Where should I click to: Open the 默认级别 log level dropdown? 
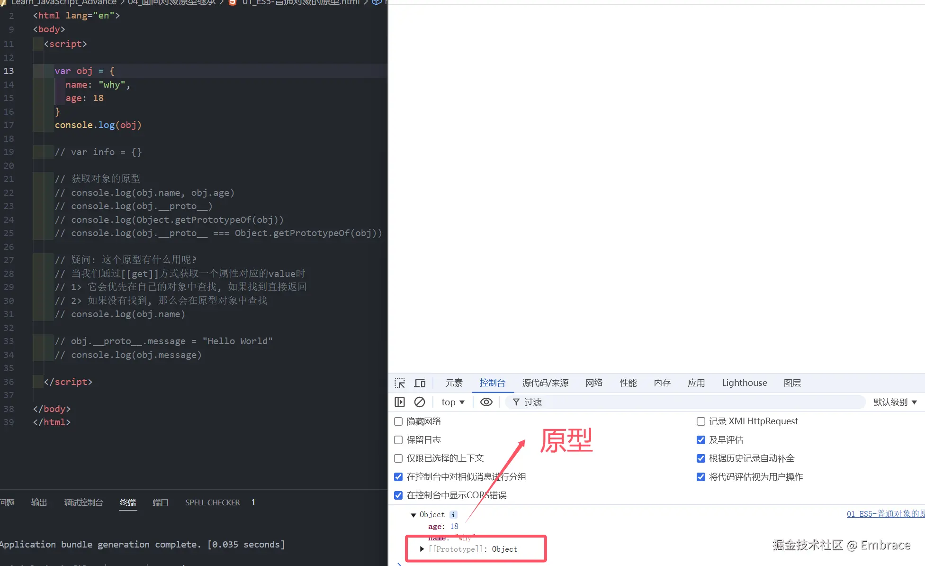pyautogui.click(x=895, y=402)
